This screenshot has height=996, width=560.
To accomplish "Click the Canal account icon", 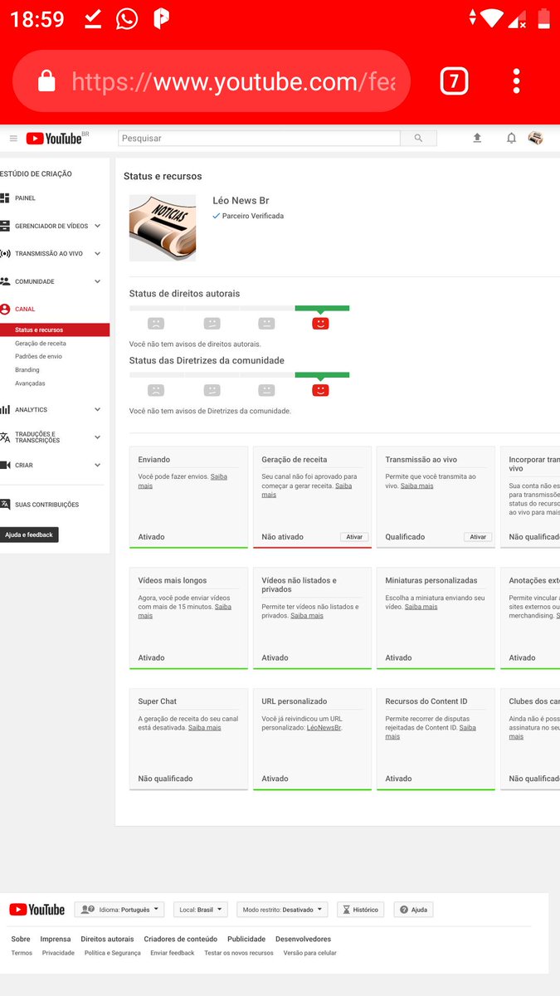I will 5,309.
